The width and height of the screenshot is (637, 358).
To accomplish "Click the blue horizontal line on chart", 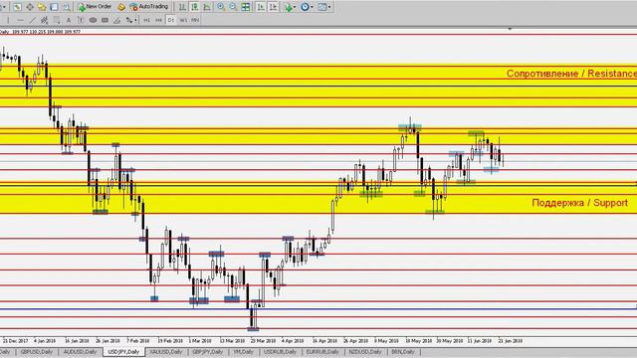I will (x=318, y=309).
